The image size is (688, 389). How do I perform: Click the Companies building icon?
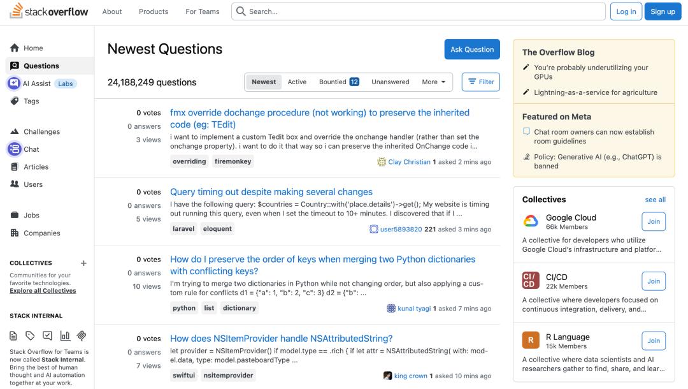pyautogui.click(x=15, y=233)
